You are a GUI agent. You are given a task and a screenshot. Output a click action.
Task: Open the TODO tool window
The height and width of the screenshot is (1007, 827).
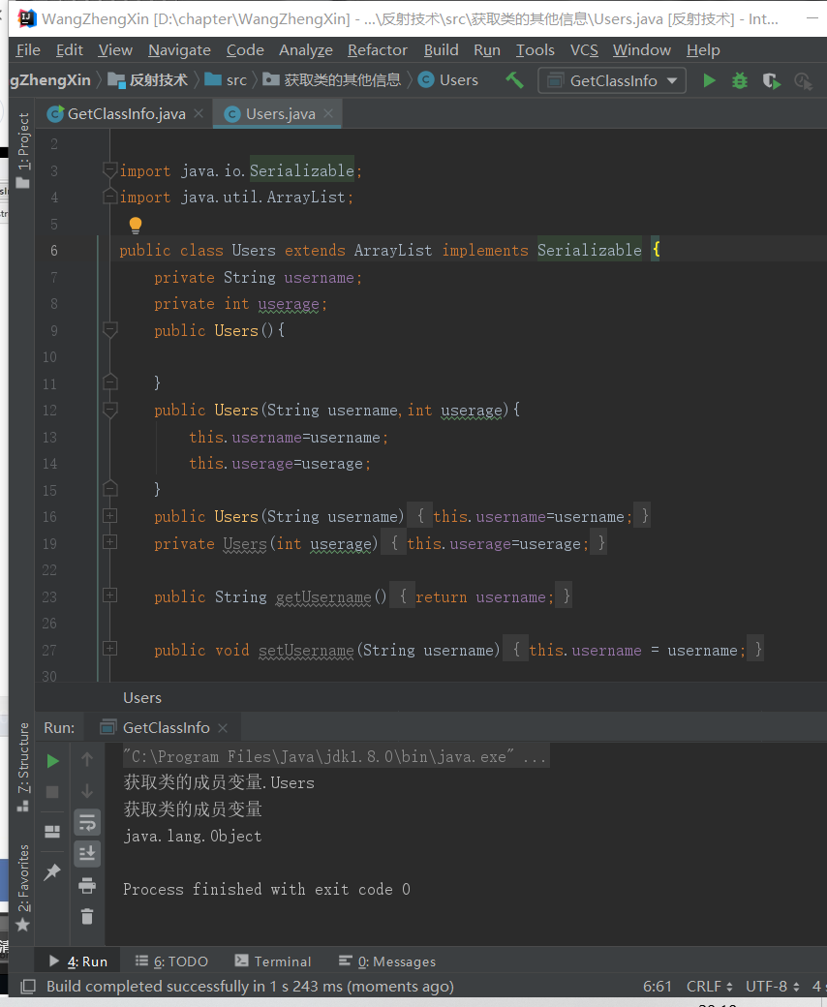click(x=171, y=961)
